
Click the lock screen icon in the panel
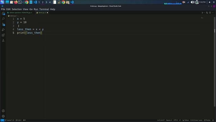pos(210,2)
